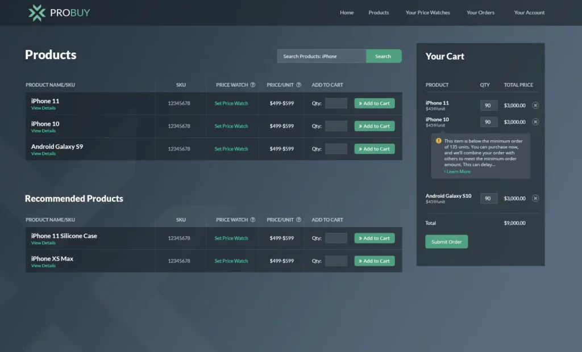582x352 pixels.
Task: Submit the cart order
Action: coord(447,241)
